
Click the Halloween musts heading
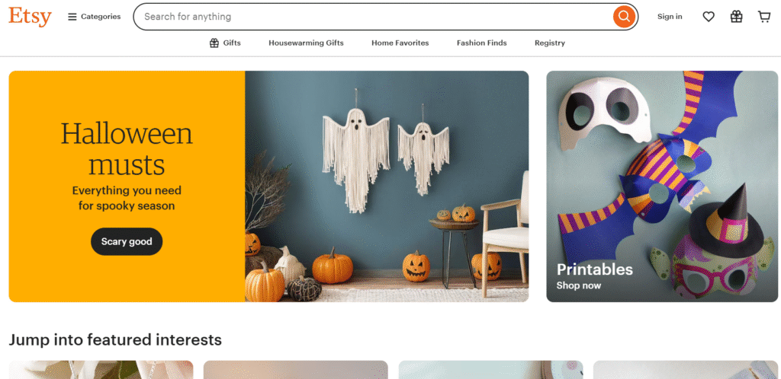click(x=127, y=148)
